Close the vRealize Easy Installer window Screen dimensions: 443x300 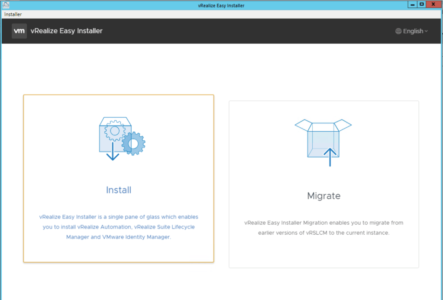click(x=433, y=4)
